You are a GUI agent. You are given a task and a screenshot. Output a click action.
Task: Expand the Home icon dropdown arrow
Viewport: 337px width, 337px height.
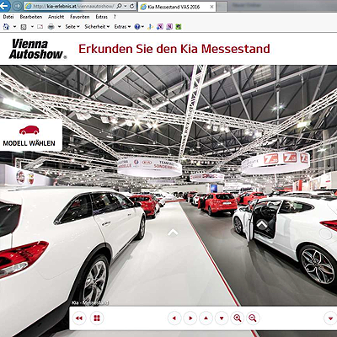(x=14, y=27)
